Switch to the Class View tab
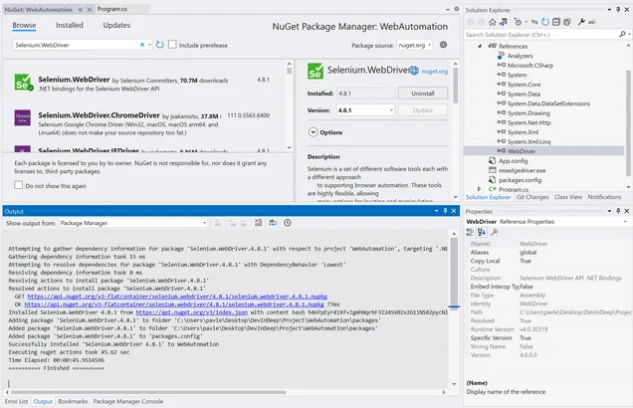This screenshot has width=633, height=408. (x=568, y=197)
